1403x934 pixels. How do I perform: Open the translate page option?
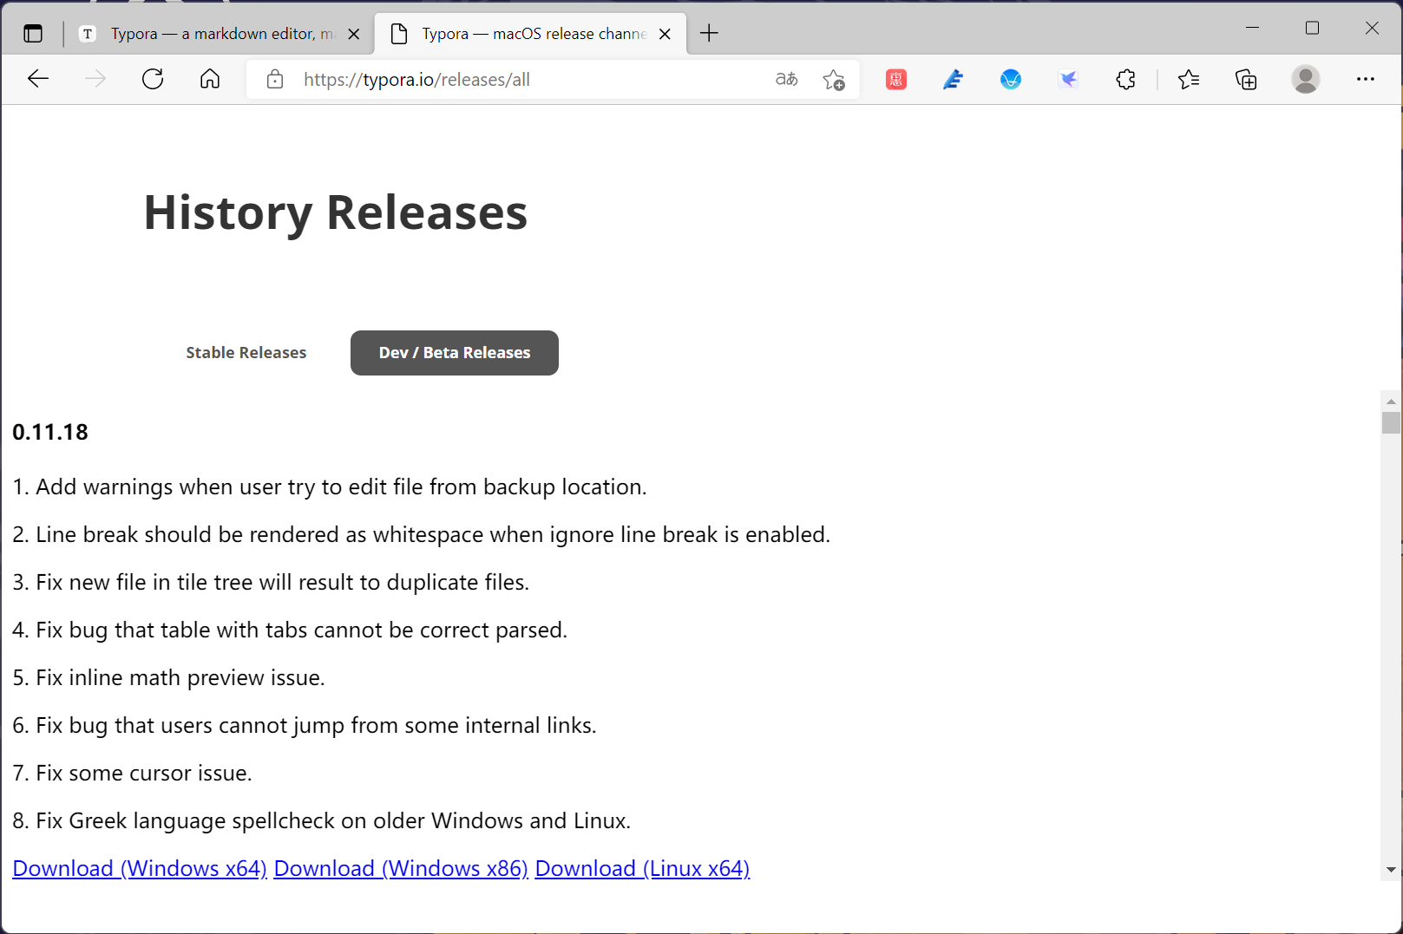[787, 79]
